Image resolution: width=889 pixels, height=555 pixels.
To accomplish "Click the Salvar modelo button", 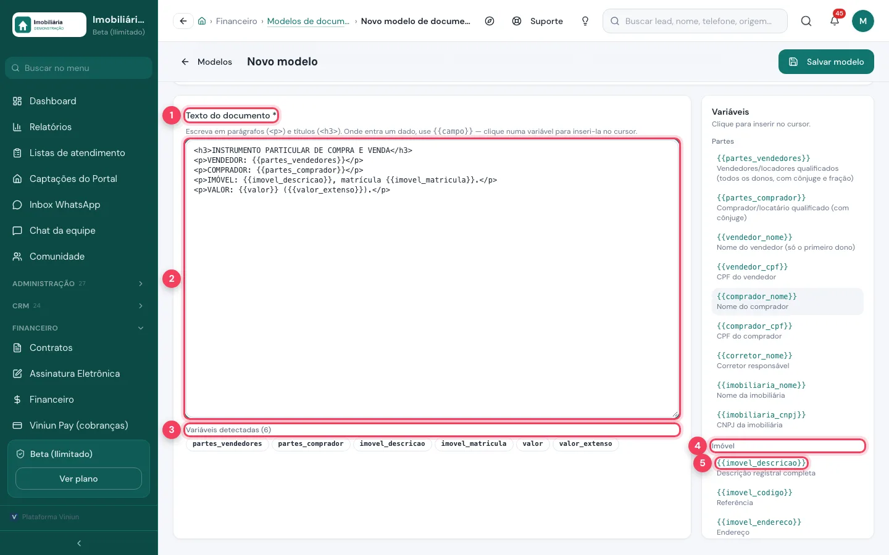I will [x=826, y=62].
